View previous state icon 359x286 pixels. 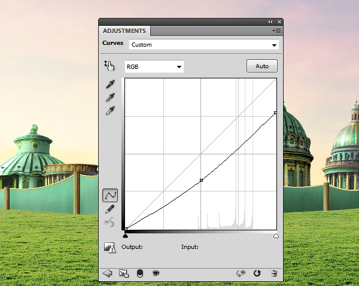[241, 273]
